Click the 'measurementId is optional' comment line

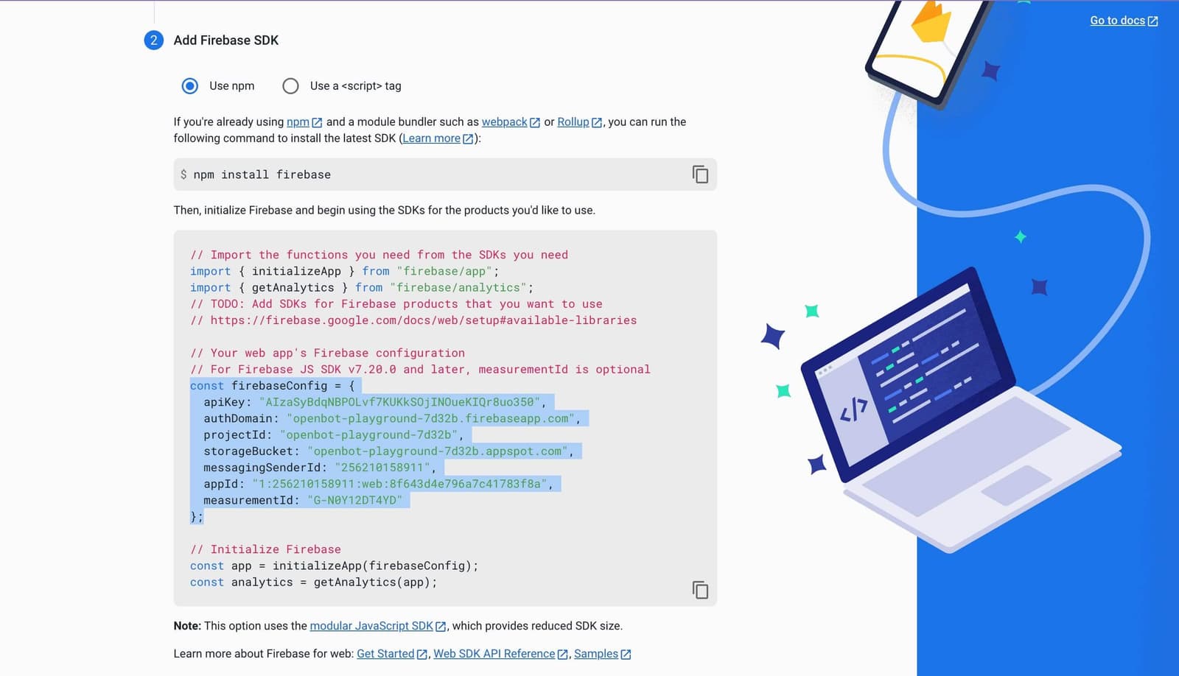click(421, 370)
